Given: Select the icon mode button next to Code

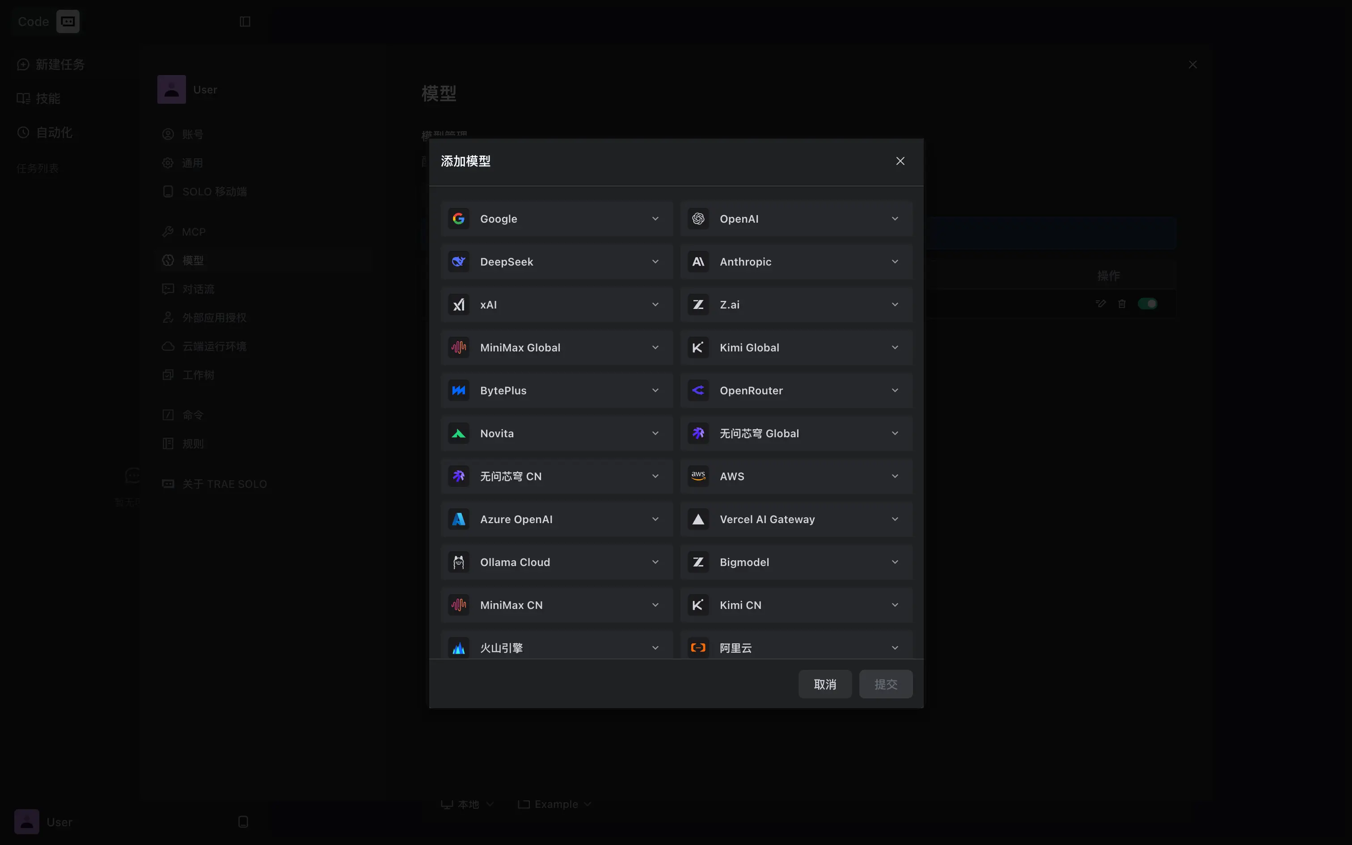Looking at the screenshot, I should point(68,21).
